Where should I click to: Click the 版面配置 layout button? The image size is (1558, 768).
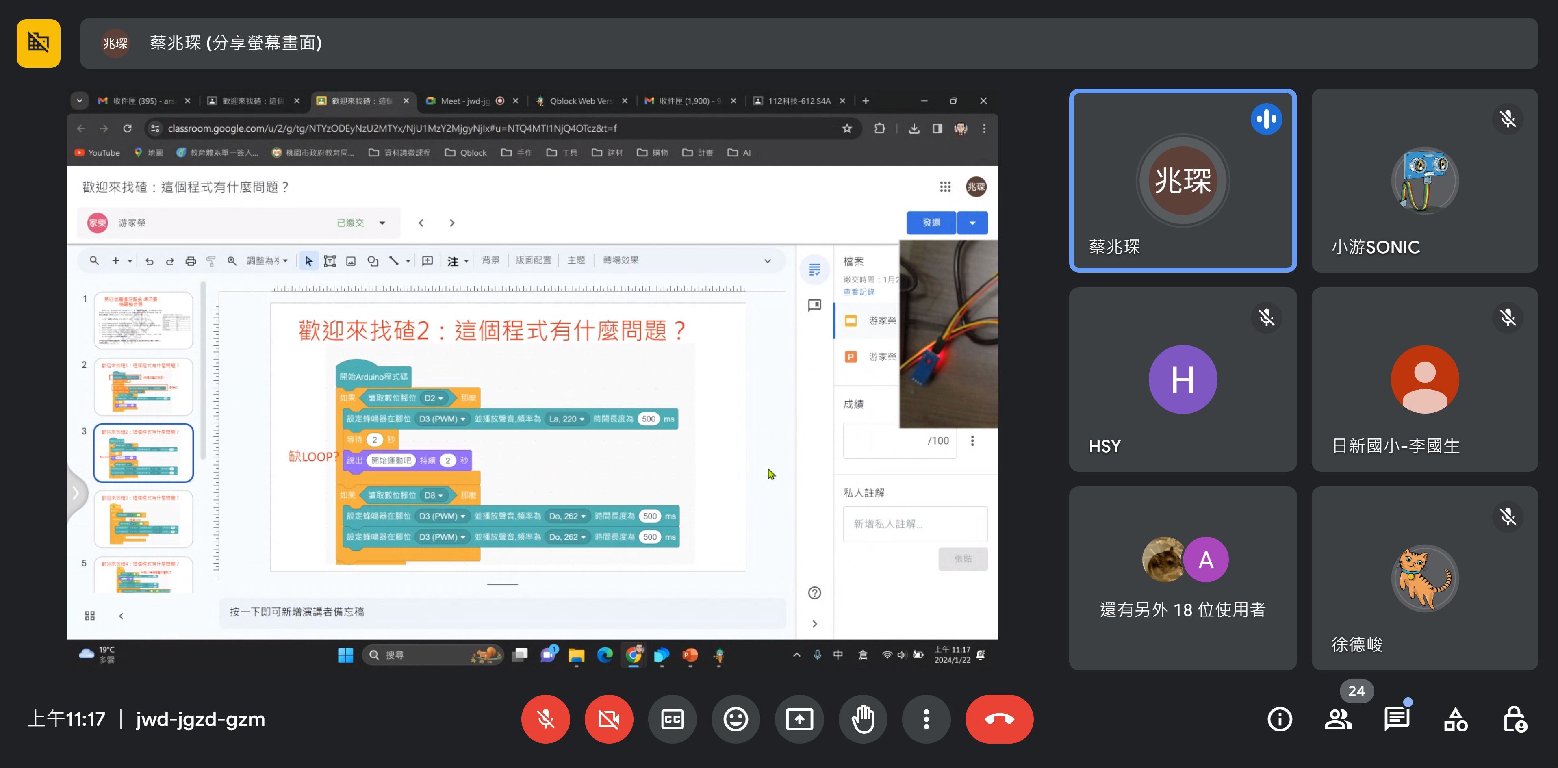pos(534,260)
